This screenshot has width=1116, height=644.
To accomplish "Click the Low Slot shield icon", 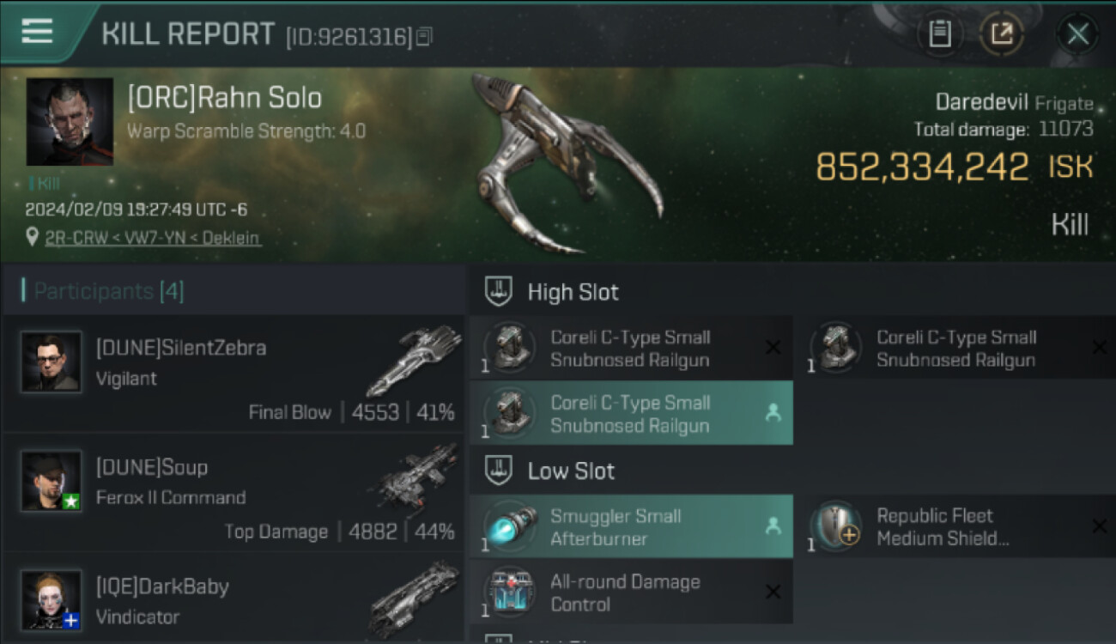I will point(499,471).
